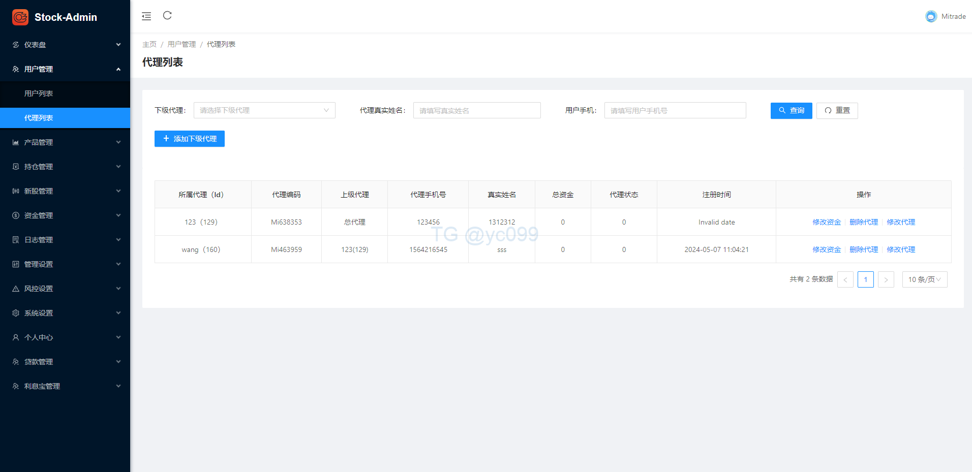Click the 系统设置 gear icon

click(16, 313)
